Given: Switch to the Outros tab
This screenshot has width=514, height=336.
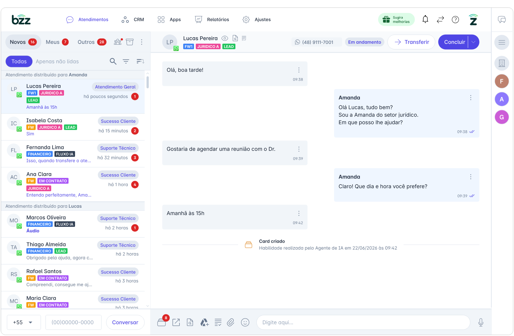Looking at the screenshot, I should [92, 42].
